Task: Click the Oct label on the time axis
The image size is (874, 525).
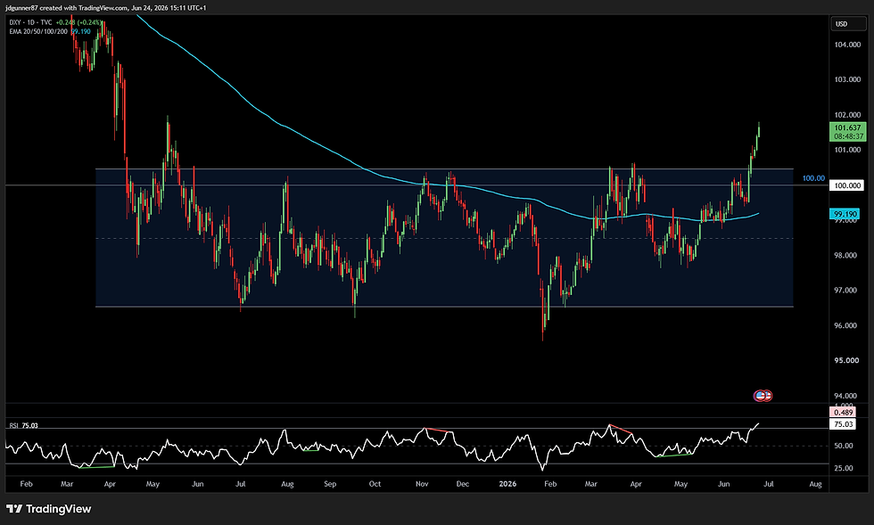Action: (375, 484)
